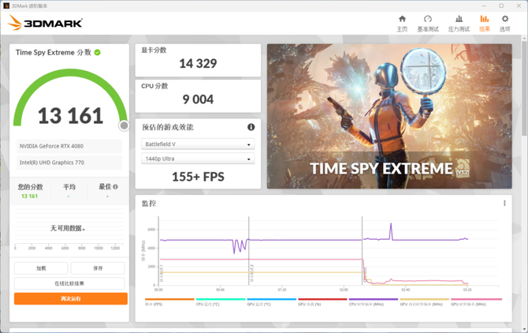Switch to 结果 results tab
The width and height of the screenshot is (528, 333).
484,23
